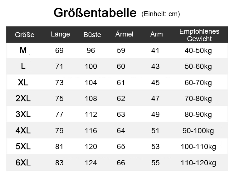Click the Arm column header

click(x=156, y=34)
